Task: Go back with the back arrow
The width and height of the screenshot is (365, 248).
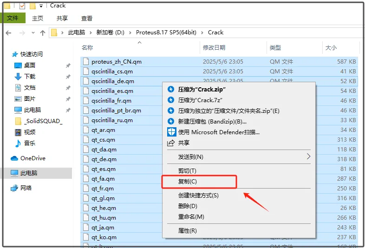Action: click(x=9, y=33)
